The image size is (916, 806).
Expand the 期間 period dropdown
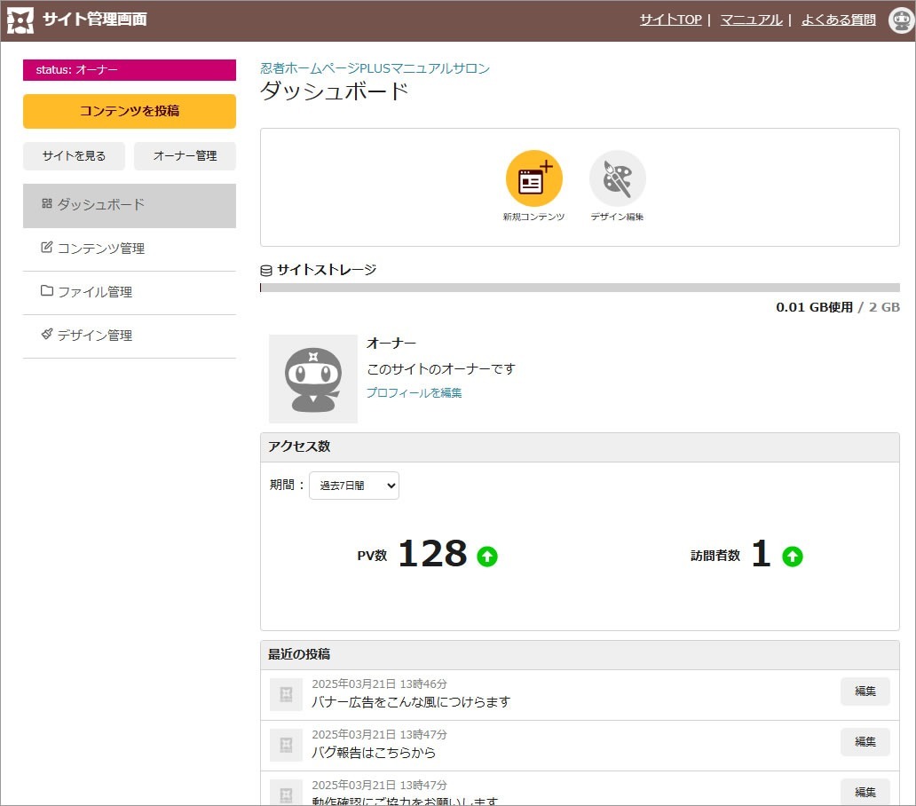354,486
